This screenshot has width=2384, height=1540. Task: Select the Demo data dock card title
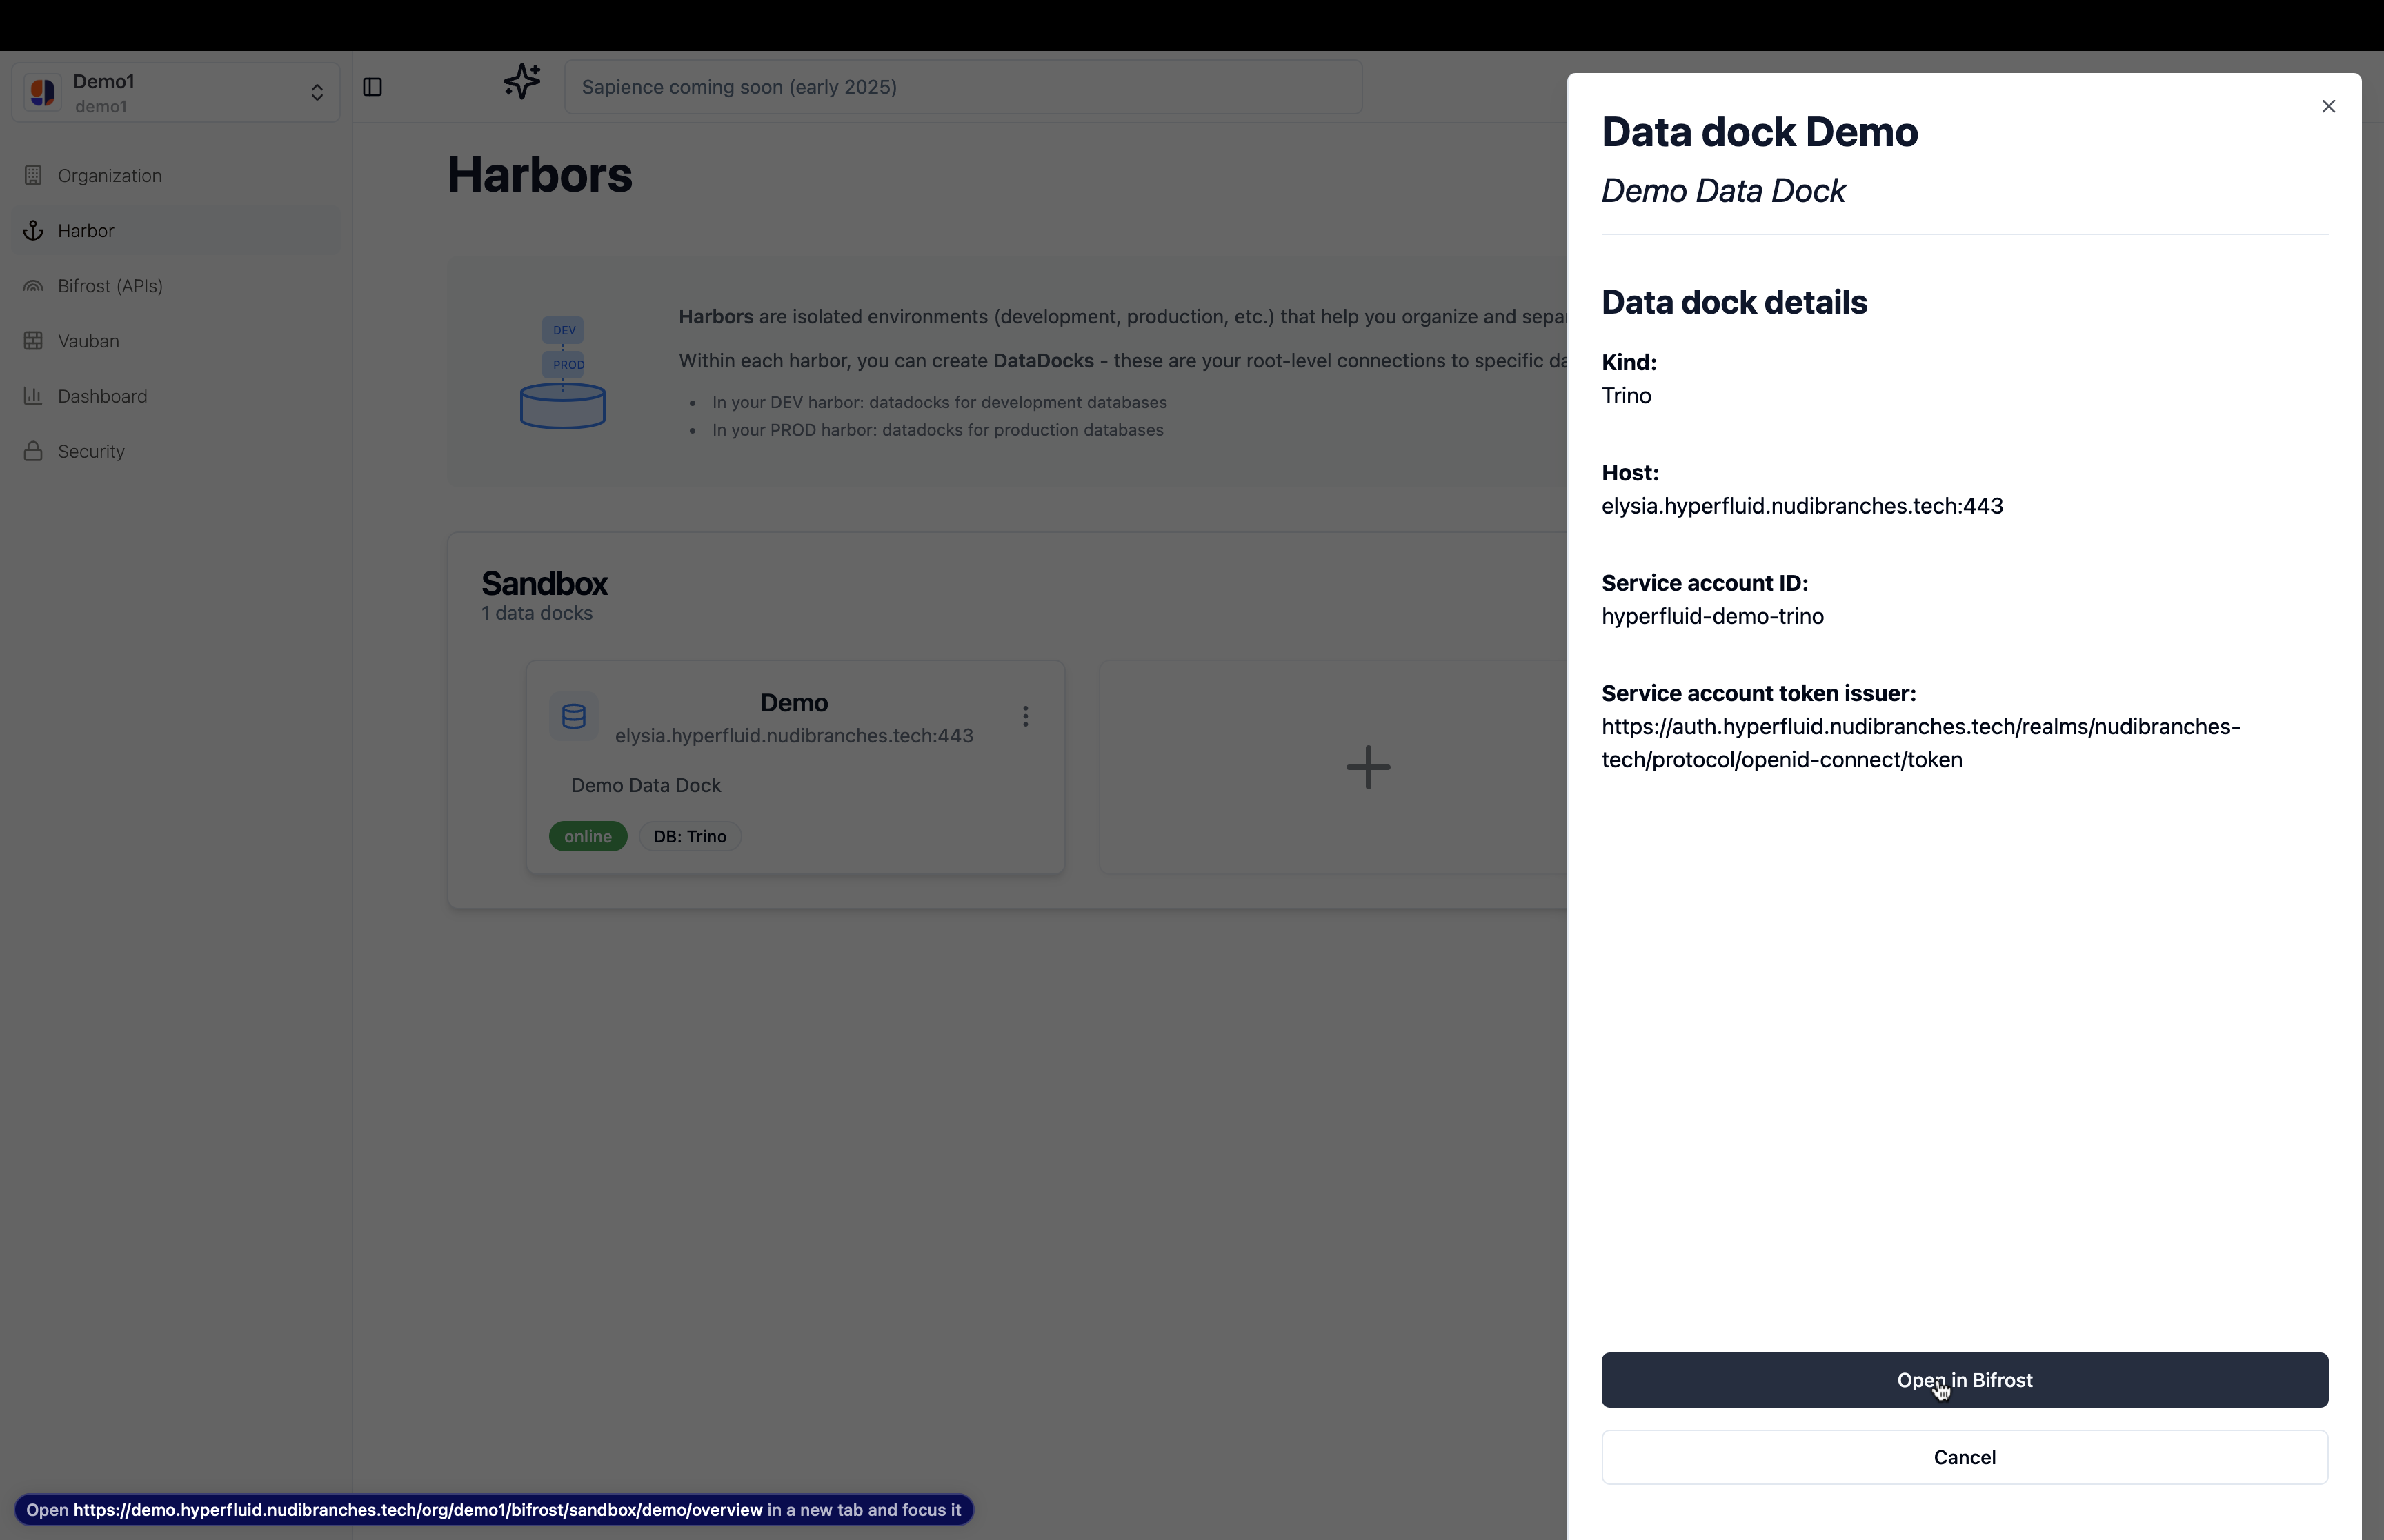coord(795,703)
